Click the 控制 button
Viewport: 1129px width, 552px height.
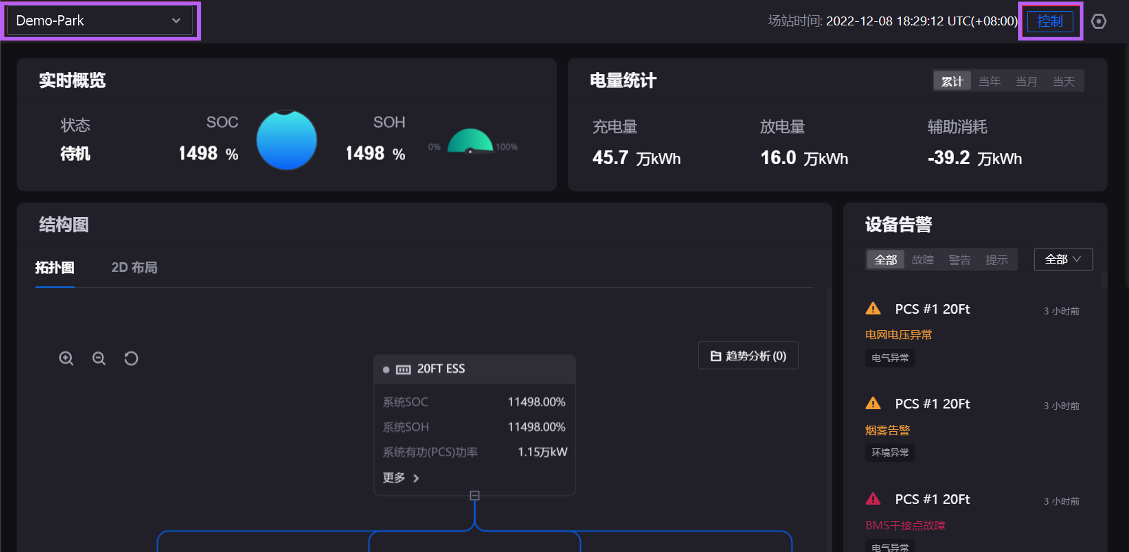tap(1050, 21)
